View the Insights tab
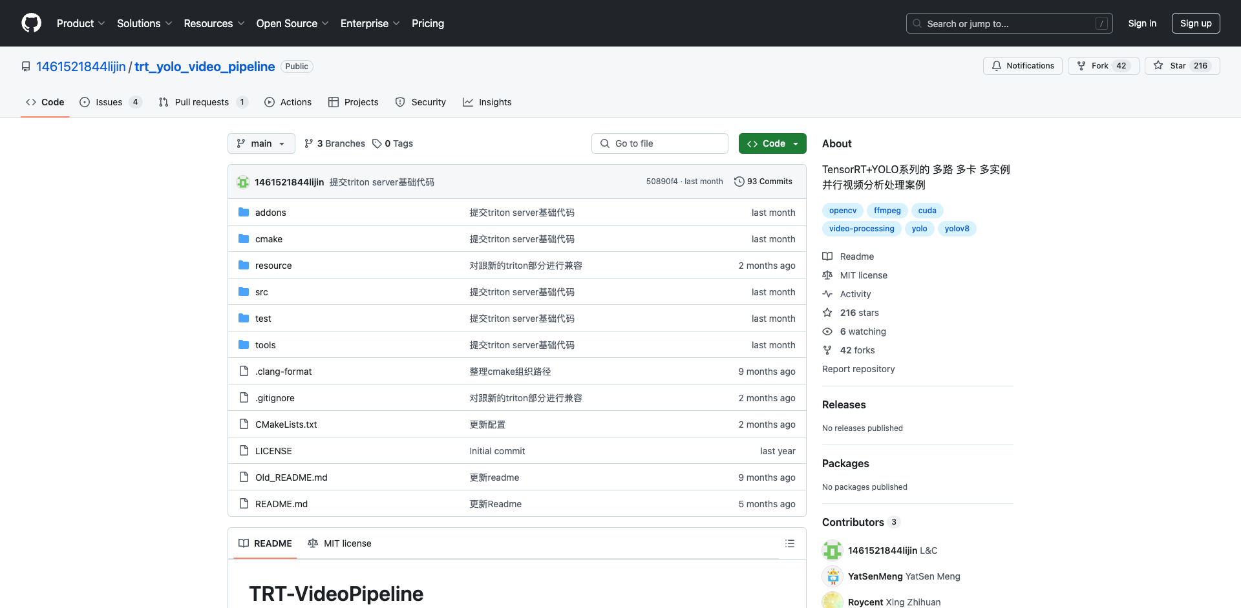Screen dimensions: 1241x608 coord(487,102)
